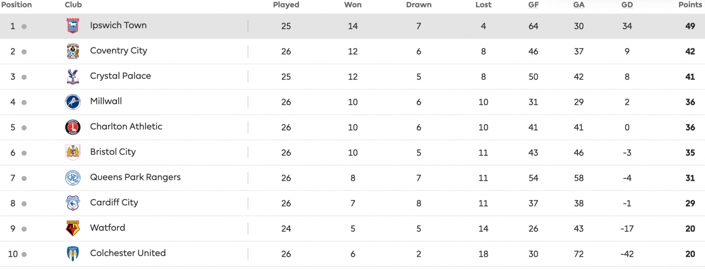705x269 pixels.
Task: Click the Crystal Palace club crest
Action: tap(73, 76)
